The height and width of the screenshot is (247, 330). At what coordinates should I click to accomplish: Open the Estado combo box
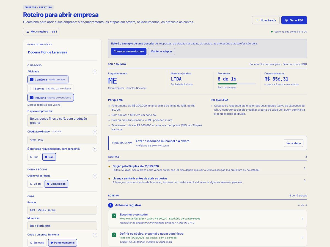62,210
